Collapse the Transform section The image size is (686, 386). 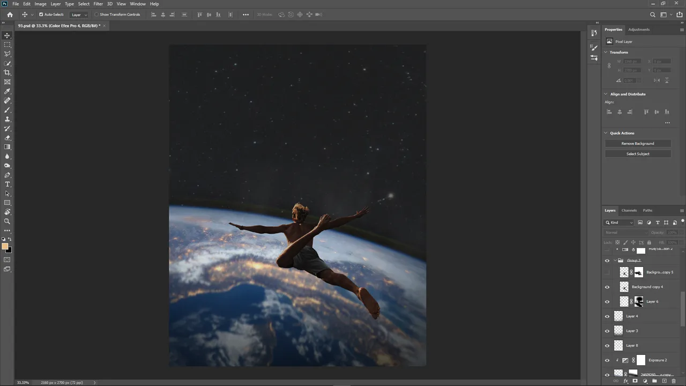pos(606,52)
